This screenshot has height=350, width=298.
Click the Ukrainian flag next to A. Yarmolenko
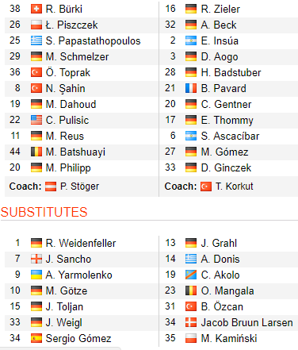36,275
